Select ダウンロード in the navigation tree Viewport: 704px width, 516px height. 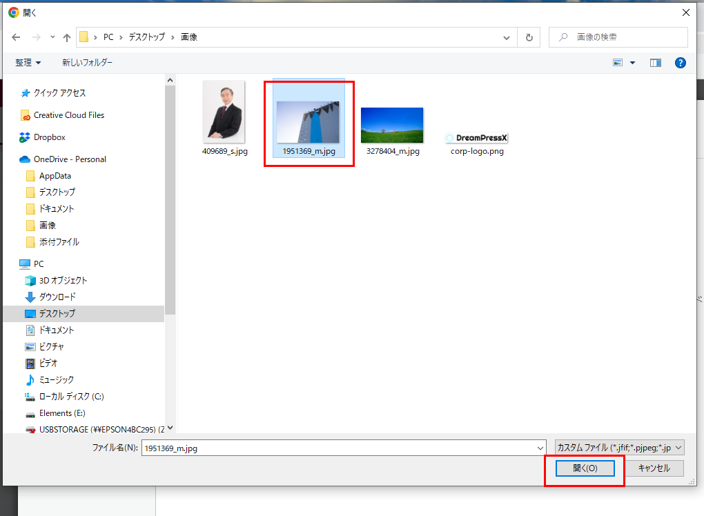57,297
